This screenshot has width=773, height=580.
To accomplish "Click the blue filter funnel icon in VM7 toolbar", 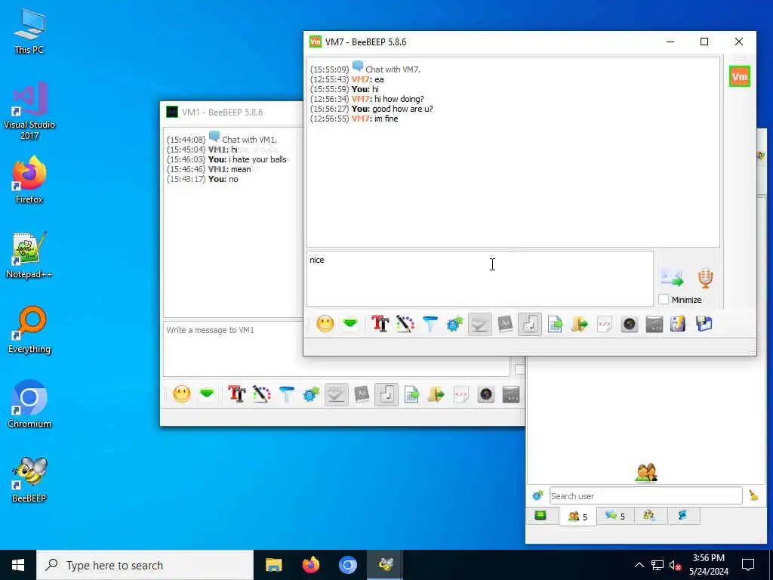I will point(430,324).
